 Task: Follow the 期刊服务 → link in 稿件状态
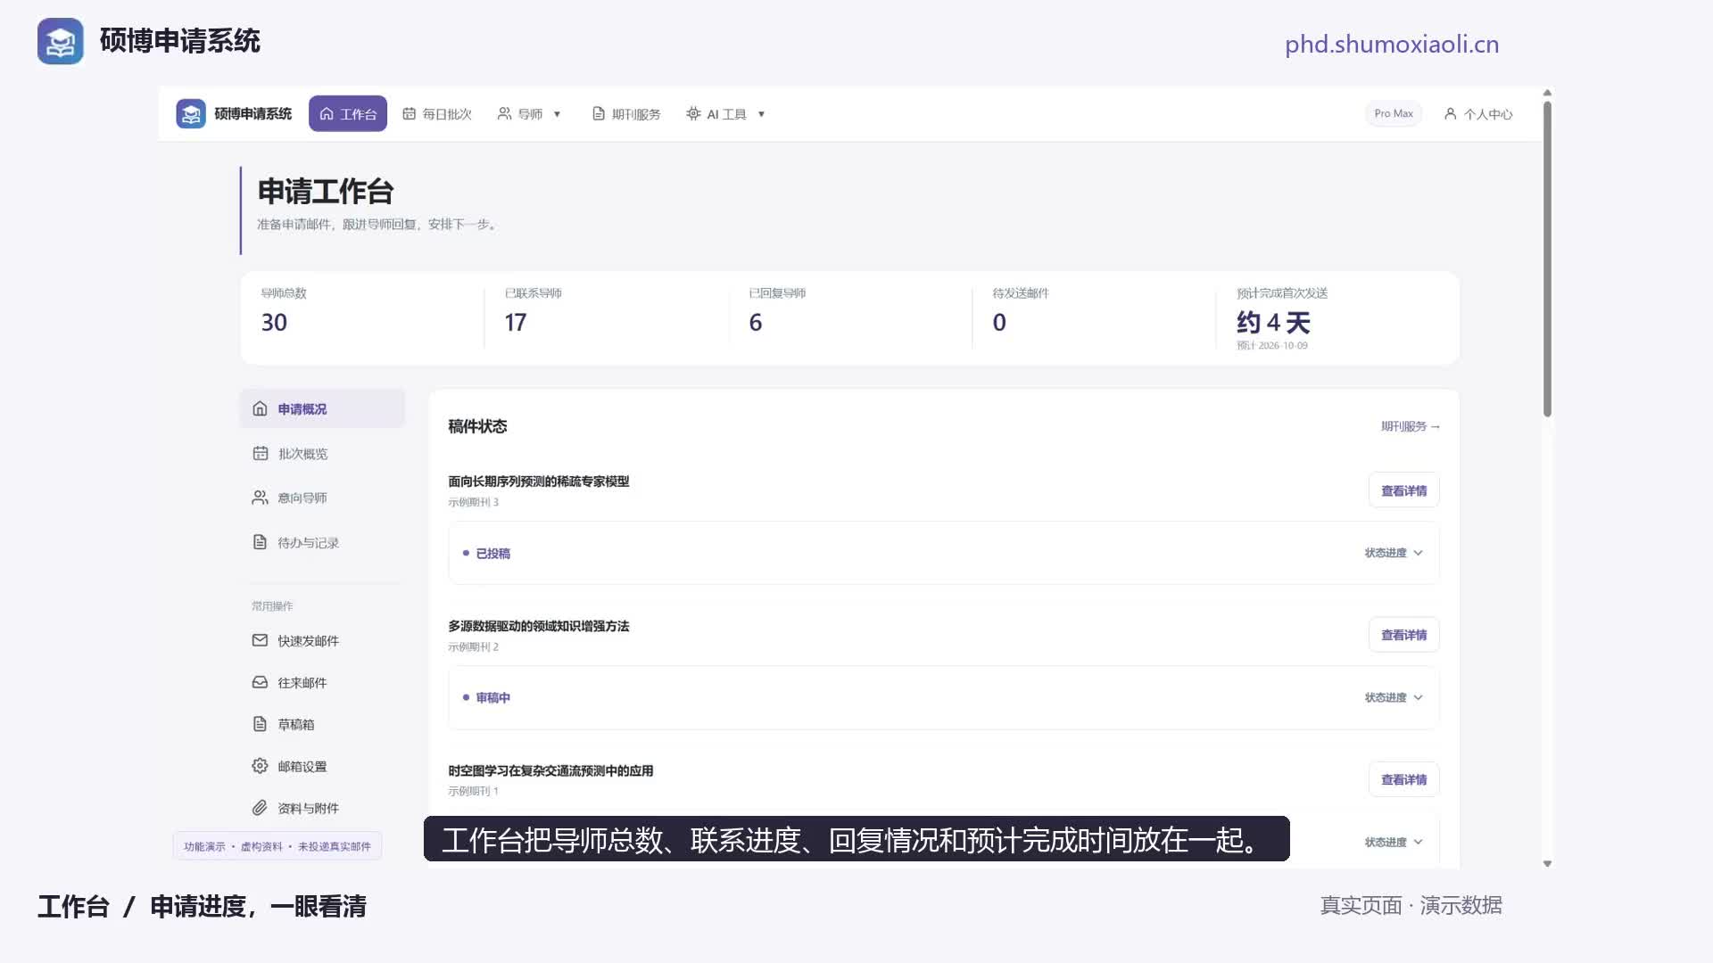pyautogui.click(x=1411, y=426)
